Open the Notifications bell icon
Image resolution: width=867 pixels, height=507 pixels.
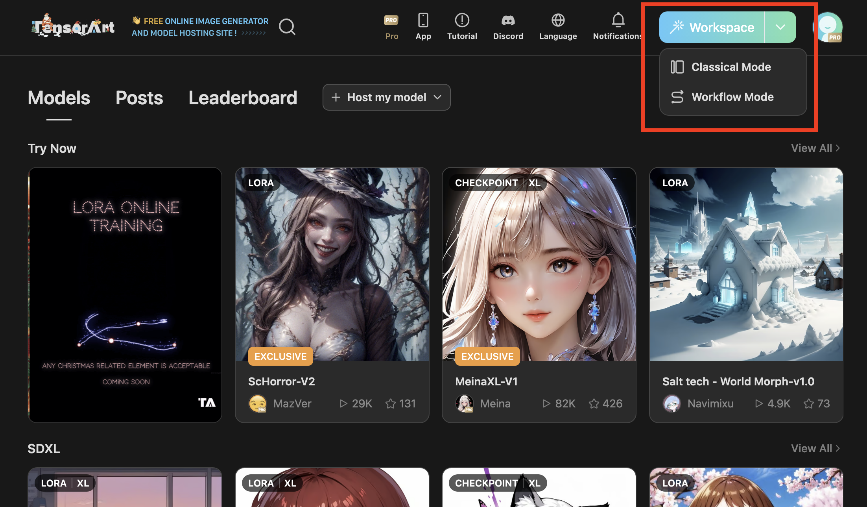[618, 20]
